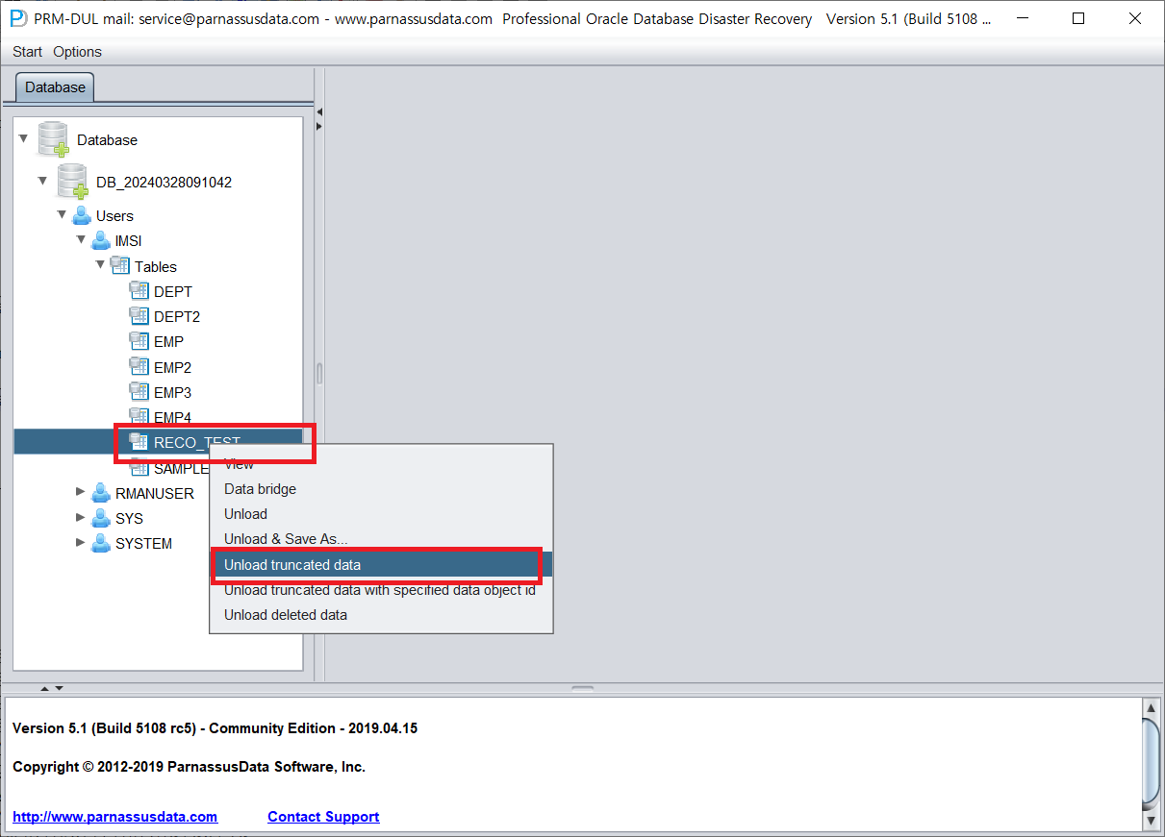The image size is (1165, 837).
Task: Click the Users group icon
Action: pos(82,215)
